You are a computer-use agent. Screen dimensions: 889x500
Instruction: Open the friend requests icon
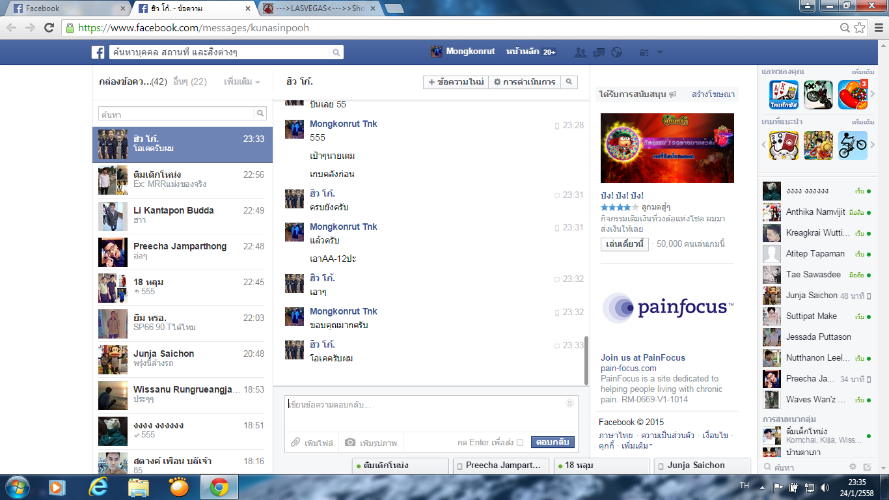581,53
